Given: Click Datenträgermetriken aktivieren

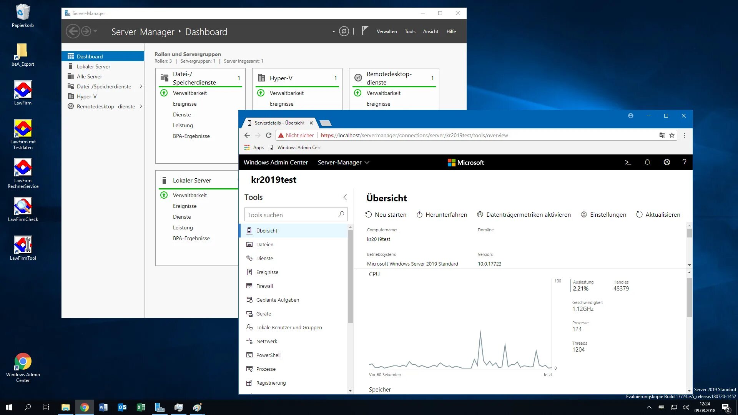Looking at the screenshot, I should point(524,215).
